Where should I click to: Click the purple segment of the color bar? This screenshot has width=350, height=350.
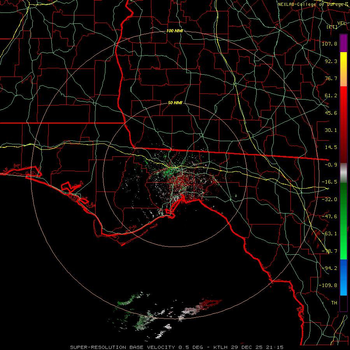point(343,43)
